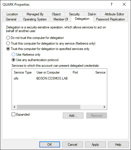Enable the Expanded checkbox
This screenshot has height=150, width=131.
(x=13, y=114)
